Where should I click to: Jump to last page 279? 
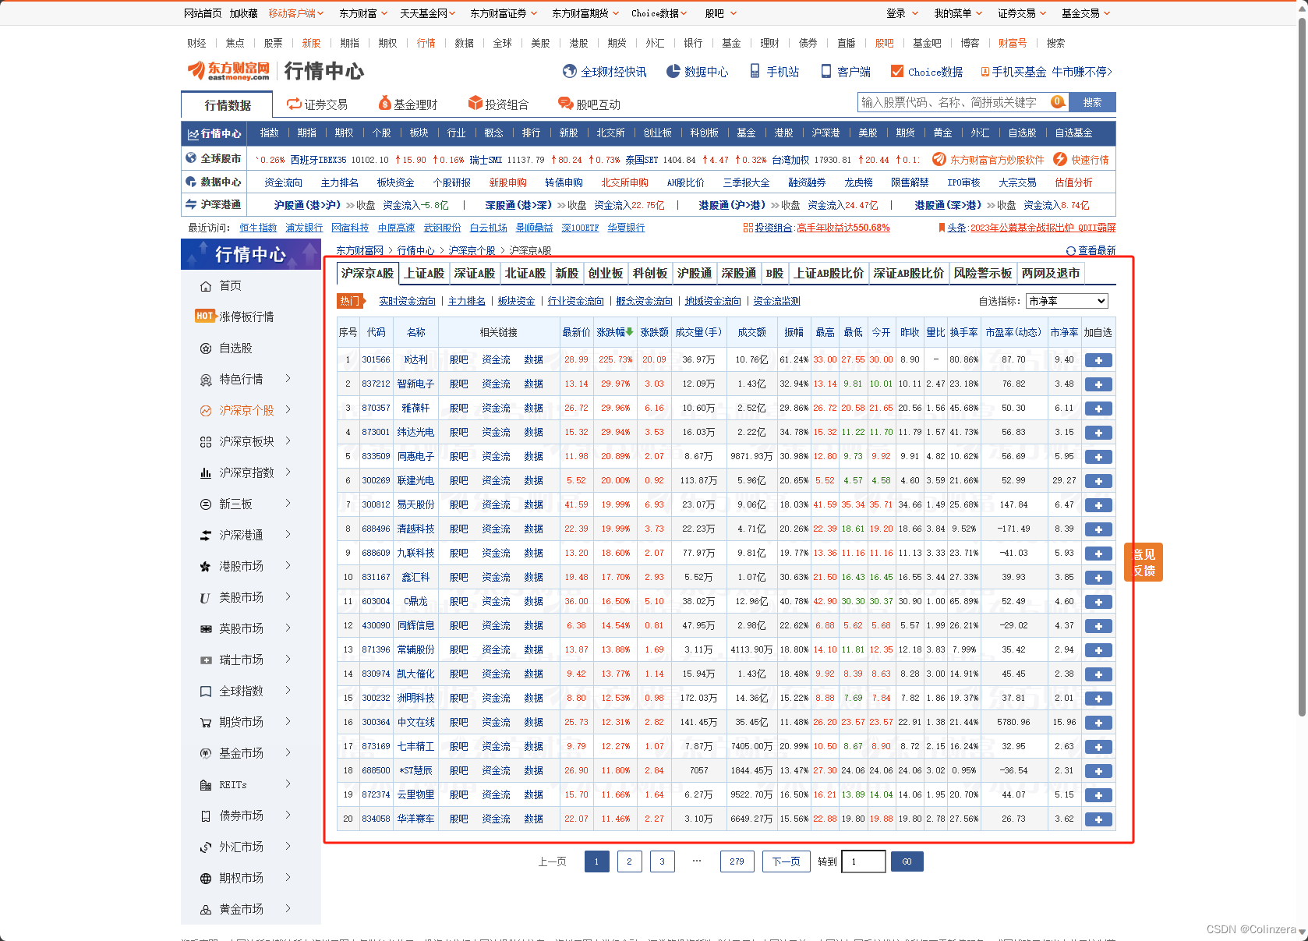coord(737,861)
